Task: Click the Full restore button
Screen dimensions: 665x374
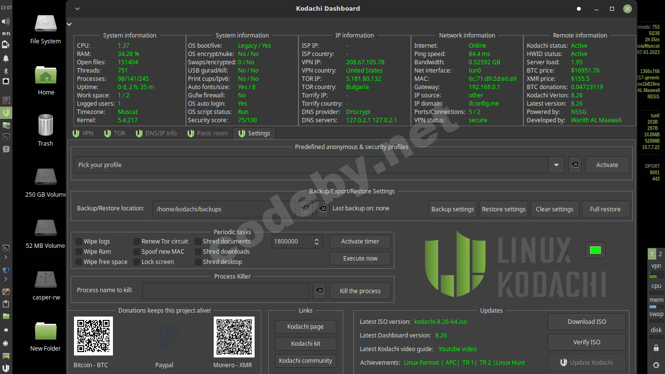Action: coord(605,209)
